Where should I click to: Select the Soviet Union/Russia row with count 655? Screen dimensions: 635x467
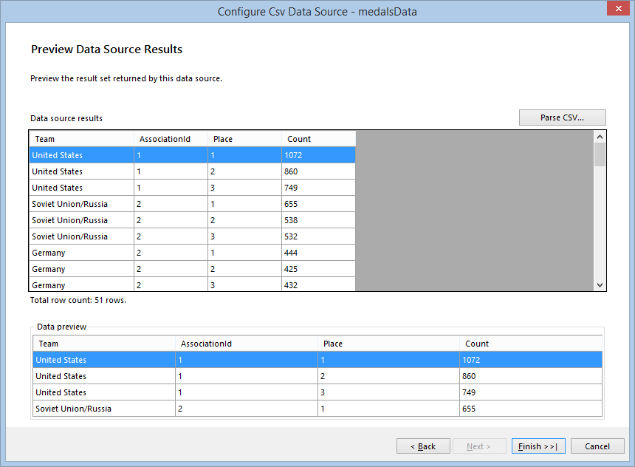(81, 204)
